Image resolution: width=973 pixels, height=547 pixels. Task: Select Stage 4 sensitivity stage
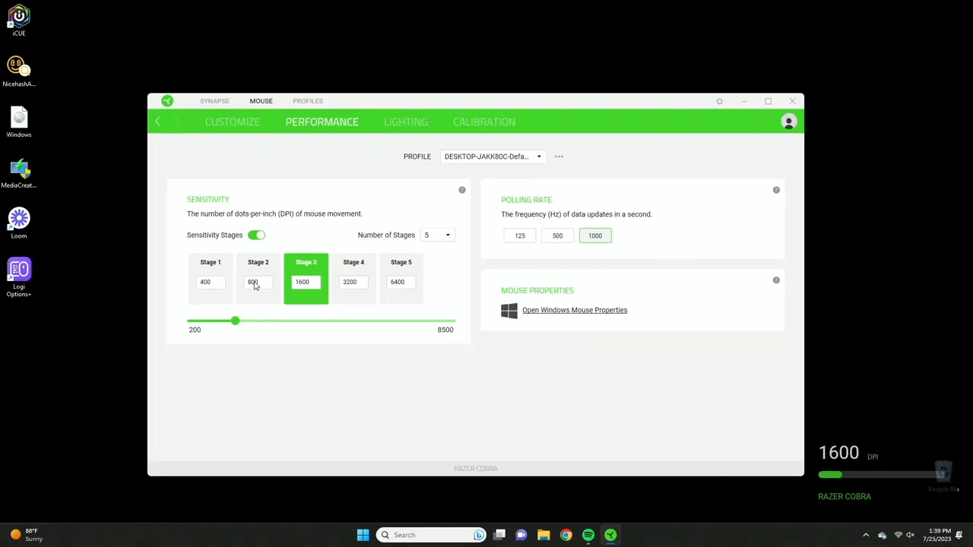click(x=353, y=263)
